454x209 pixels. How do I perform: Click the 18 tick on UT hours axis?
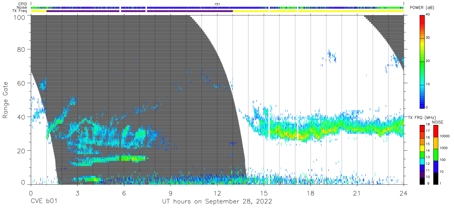(310, 193)
